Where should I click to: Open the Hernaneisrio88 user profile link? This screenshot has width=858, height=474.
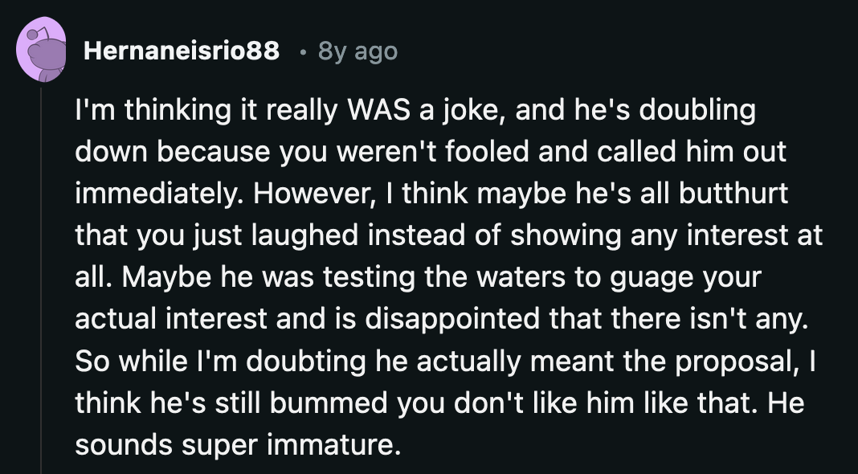point(182,52)
